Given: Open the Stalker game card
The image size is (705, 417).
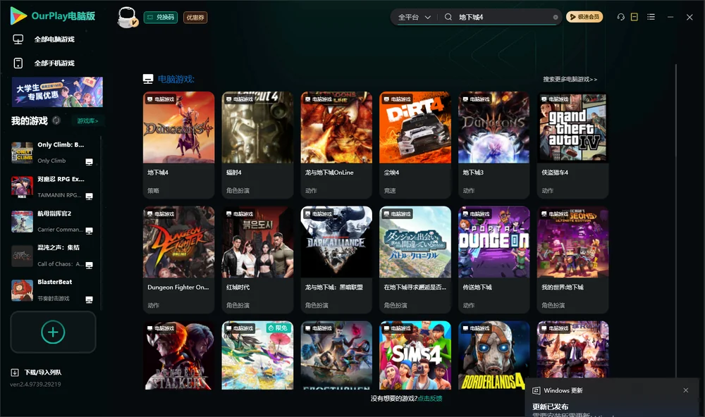Looking at the screenshot, I should click(x=178, y=355).
